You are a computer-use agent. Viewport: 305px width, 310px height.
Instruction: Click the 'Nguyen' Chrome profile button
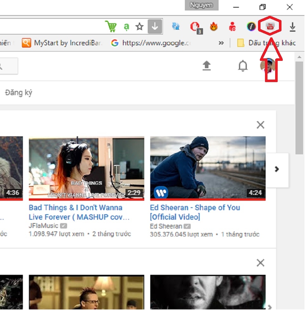point(201,5)
